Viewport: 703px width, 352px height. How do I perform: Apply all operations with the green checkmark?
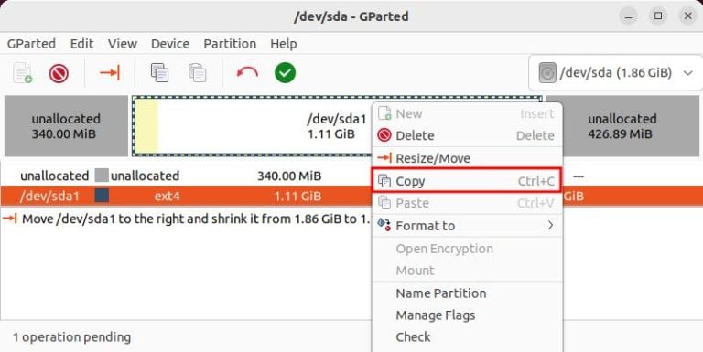click(x=286, y=72)
